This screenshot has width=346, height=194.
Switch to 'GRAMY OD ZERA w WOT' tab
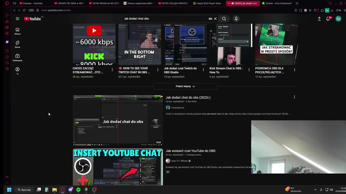69,3
